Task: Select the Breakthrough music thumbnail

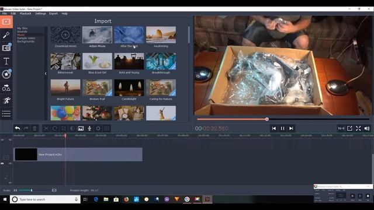Action: coord(161,61)
